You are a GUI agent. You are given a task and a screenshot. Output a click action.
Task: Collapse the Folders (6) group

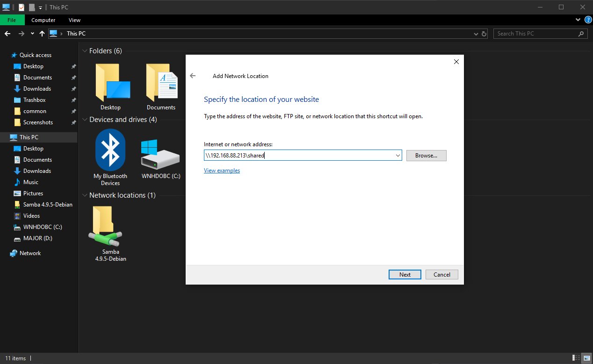tap(85, 51)
